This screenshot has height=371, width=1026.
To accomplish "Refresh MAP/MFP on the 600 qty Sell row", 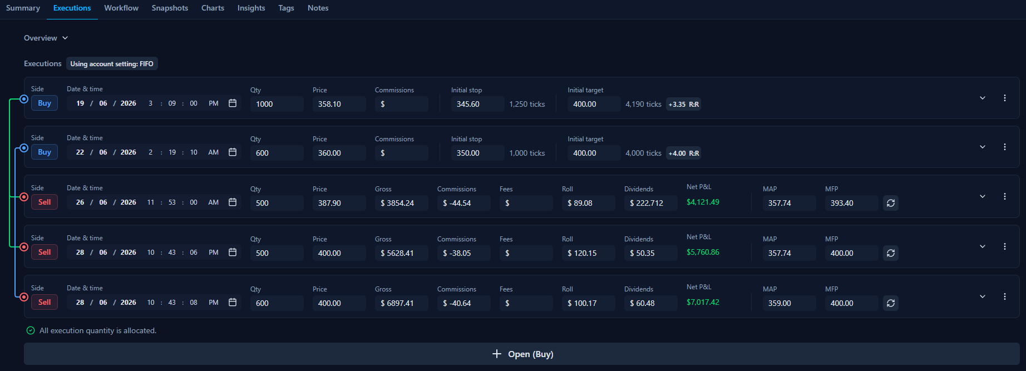I will (x=890, y=303).
